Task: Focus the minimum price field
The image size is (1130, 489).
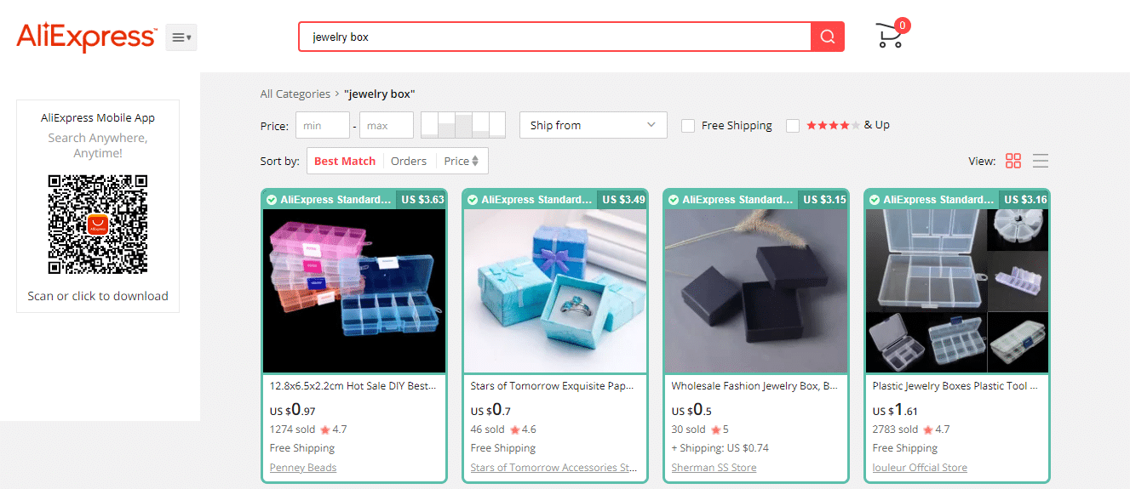Action: 323,125
